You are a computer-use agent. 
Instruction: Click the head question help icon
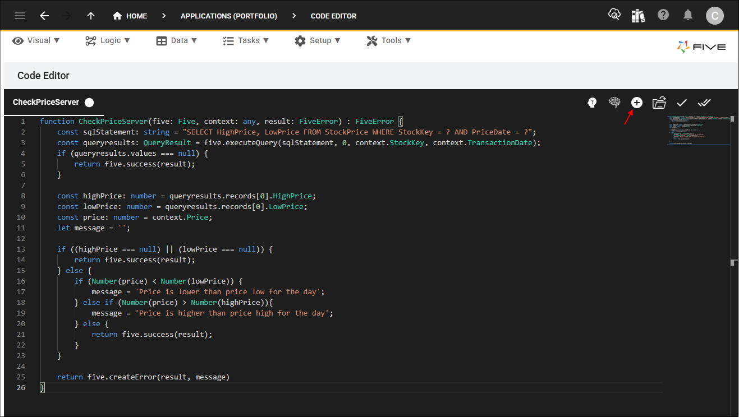click(591, 103)
